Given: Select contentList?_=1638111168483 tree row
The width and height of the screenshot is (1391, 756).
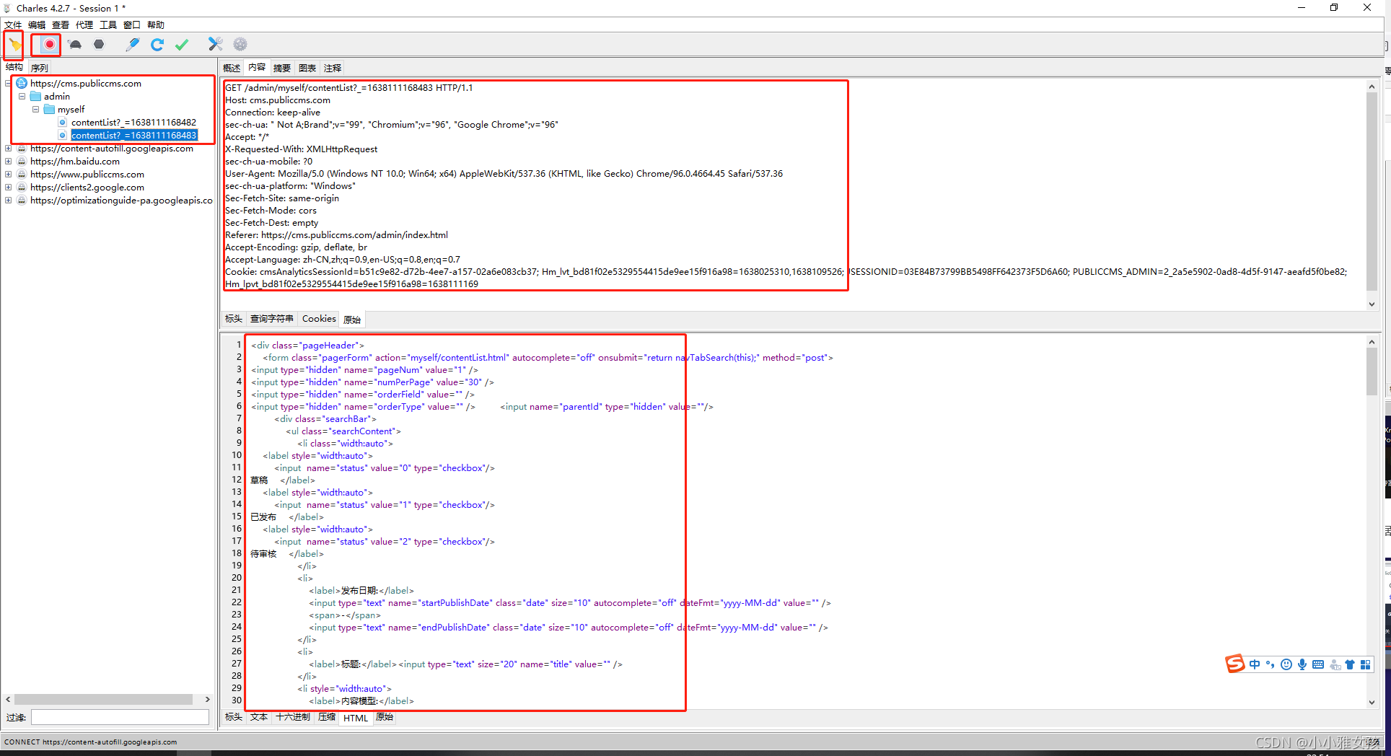Looking at the screenshot, I should (133, 136).
